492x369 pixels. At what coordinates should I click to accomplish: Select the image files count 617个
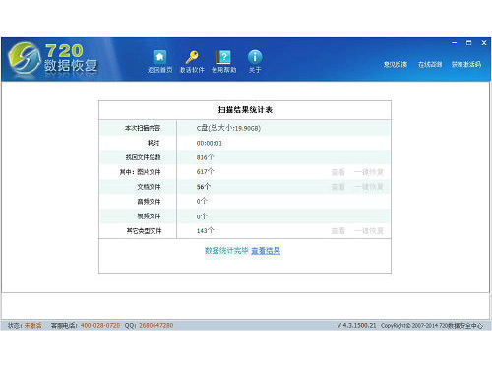[x=205, y=172]
